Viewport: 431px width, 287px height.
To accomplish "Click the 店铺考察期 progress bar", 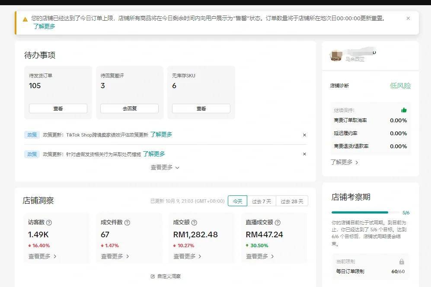I will 365,213.
